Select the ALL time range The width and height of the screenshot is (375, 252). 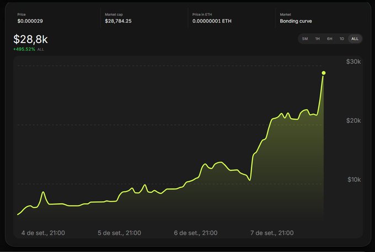[x=355, y=39]
